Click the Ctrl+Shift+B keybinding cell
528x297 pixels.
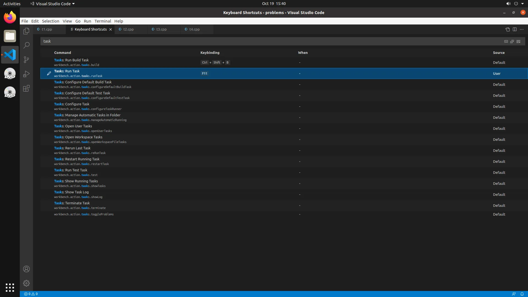coord(215,62)
